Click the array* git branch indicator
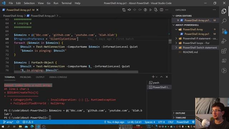The width and height of the screenshot is (229, 129). (8, 122)
